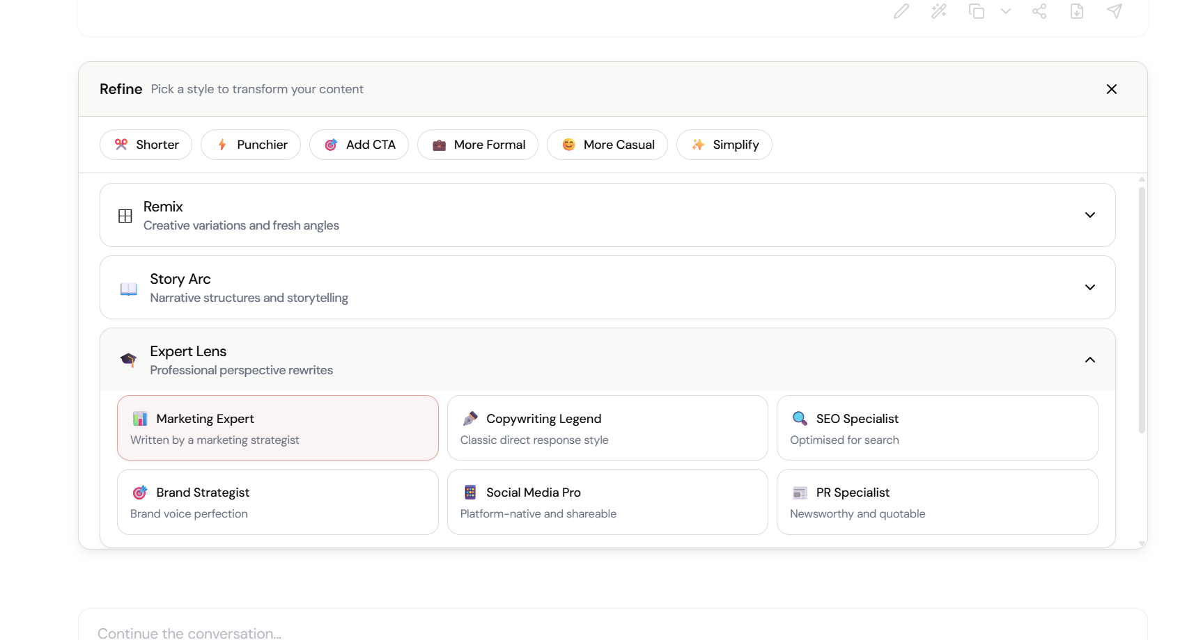1180x640 pixels.
Task: Select the Copywriting Legend card
Action: (607, 428)
